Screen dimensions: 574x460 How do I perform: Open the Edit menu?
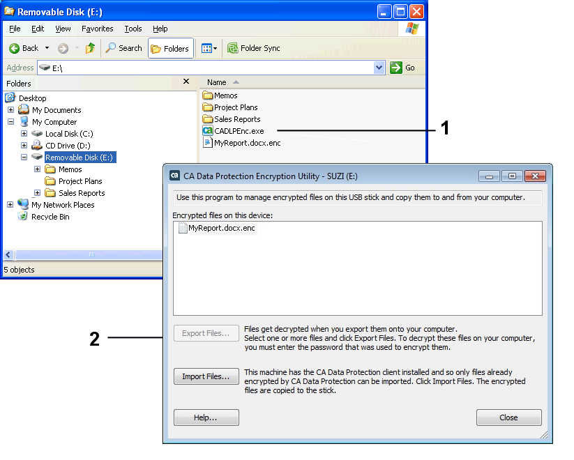[38, 29]
